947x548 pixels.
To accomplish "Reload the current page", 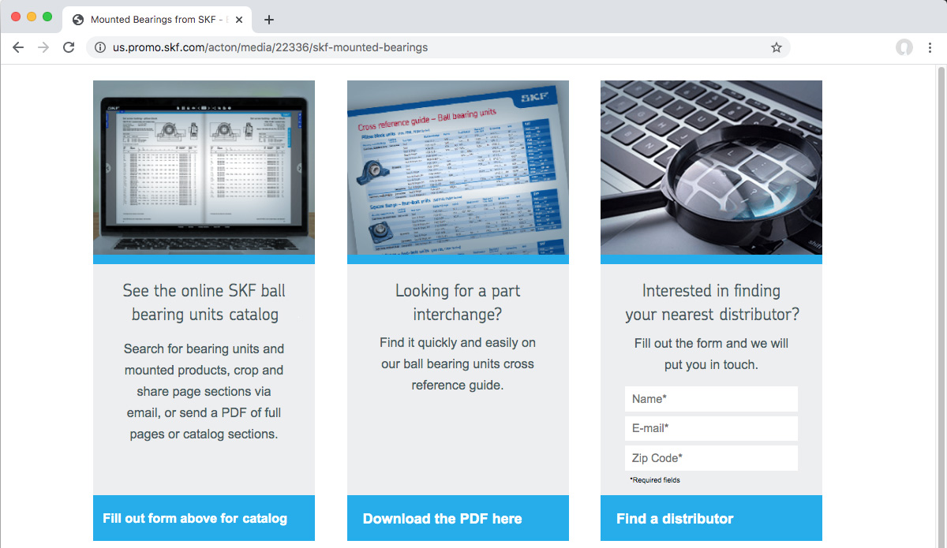I will pos(69,47).
